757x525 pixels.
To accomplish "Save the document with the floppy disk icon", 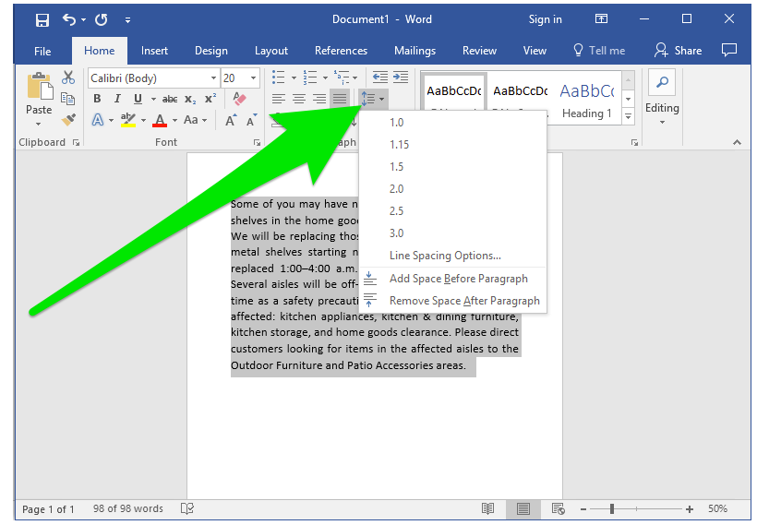I will click(42, 19).
